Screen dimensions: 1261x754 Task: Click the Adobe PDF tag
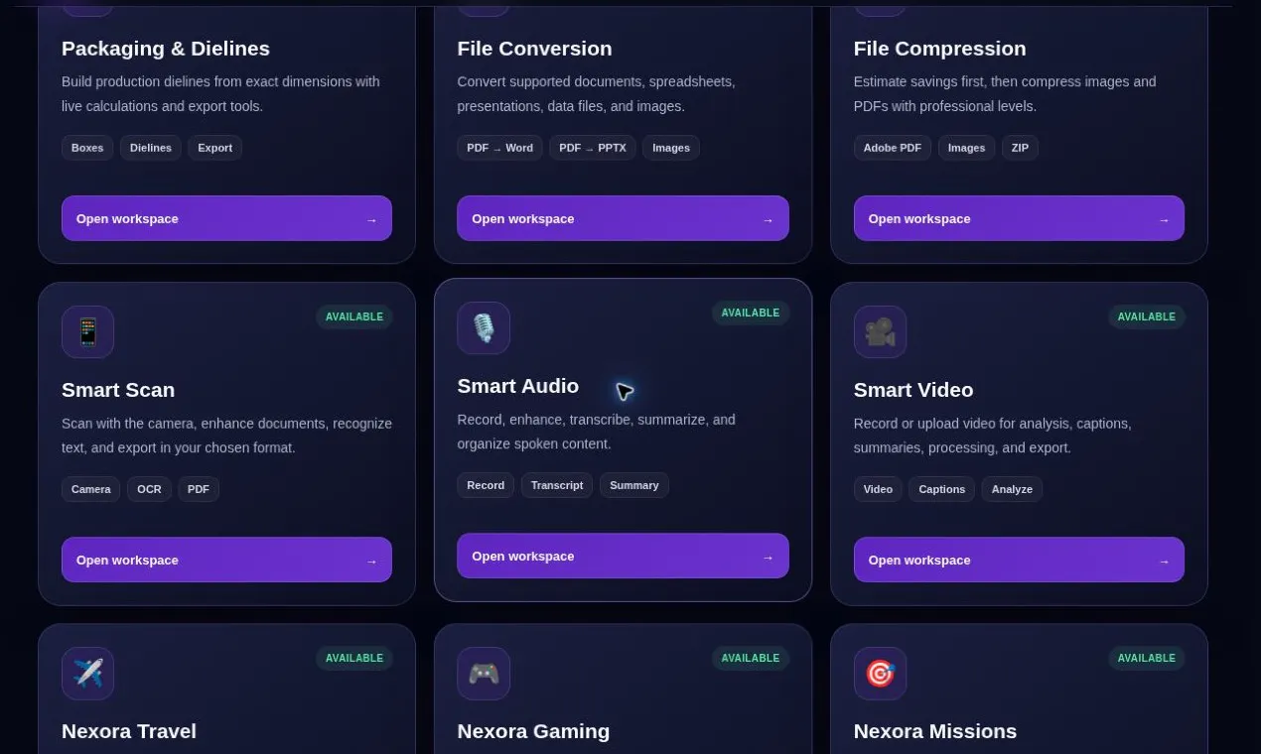point(893,148)
